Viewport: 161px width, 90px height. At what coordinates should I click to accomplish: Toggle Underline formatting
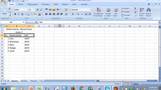22,14
